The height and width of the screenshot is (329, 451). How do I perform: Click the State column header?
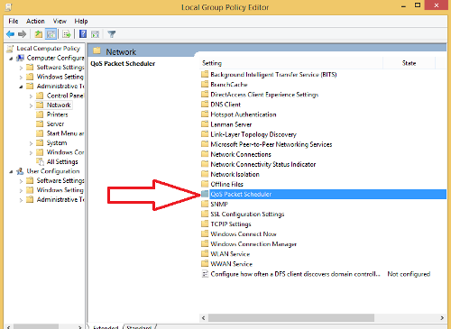409,63
